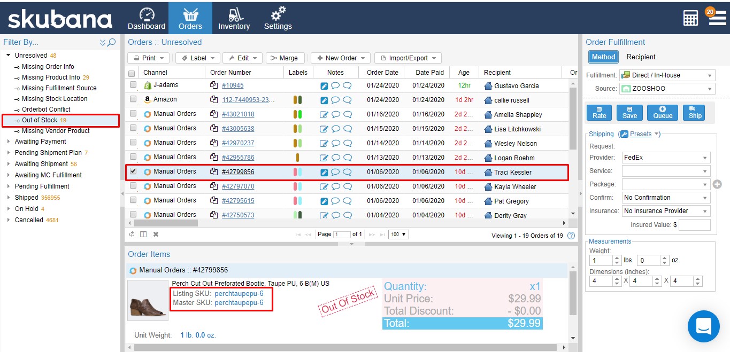Open the live chat bubble

click(x=703, y=325)
